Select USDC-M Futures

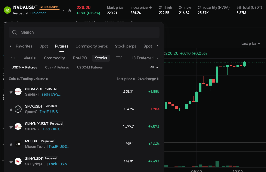[x=90, y=67]
